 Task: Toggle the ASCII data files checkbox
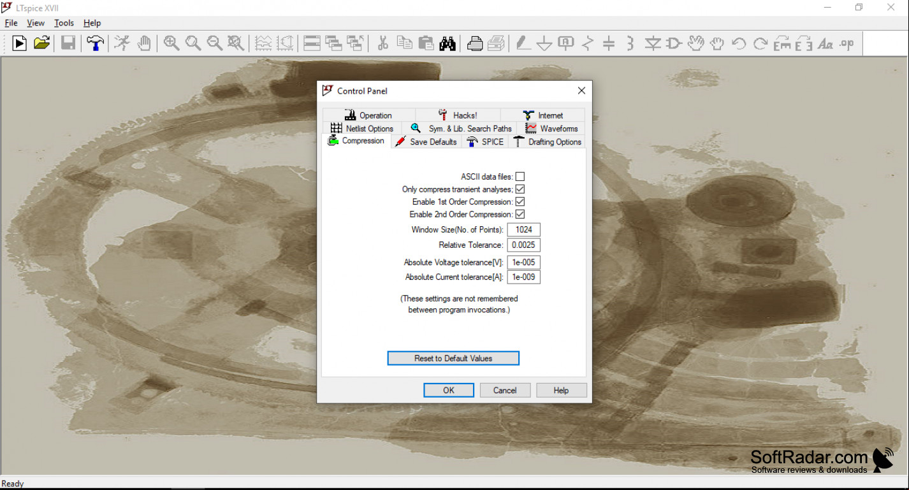520,177
